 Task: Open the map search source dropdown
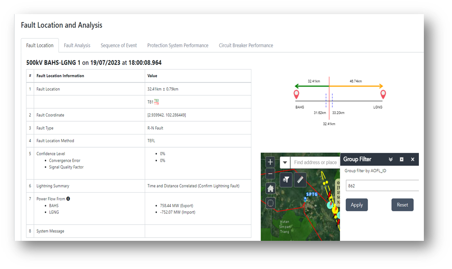coord(285,163)
